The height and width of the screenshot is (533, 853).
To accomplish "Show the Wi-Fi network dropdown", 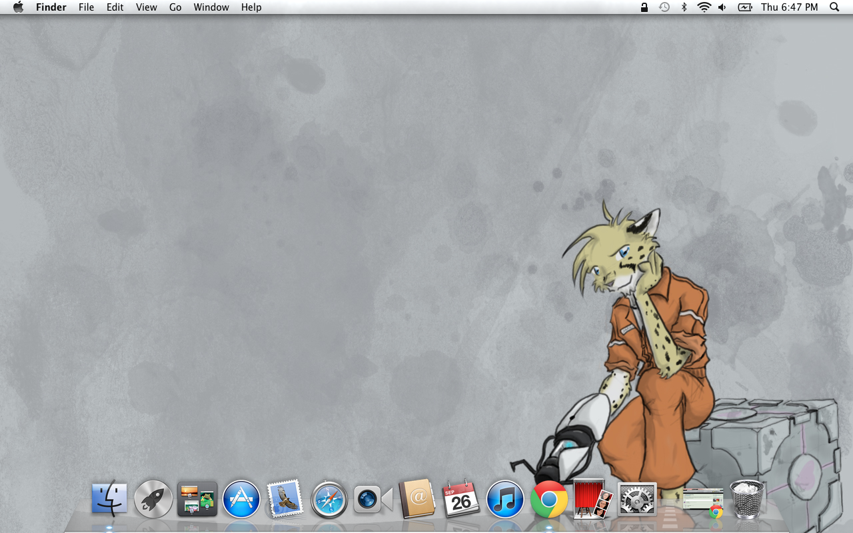I will (704, 7).
